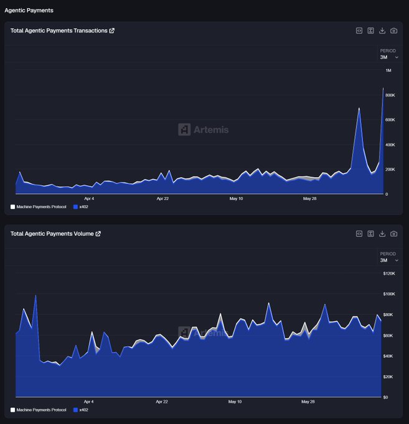This screenshot has width=409, height=424.
Task: Click May 10 label on Volume chart axis
Action: click(x=235, y=402)
